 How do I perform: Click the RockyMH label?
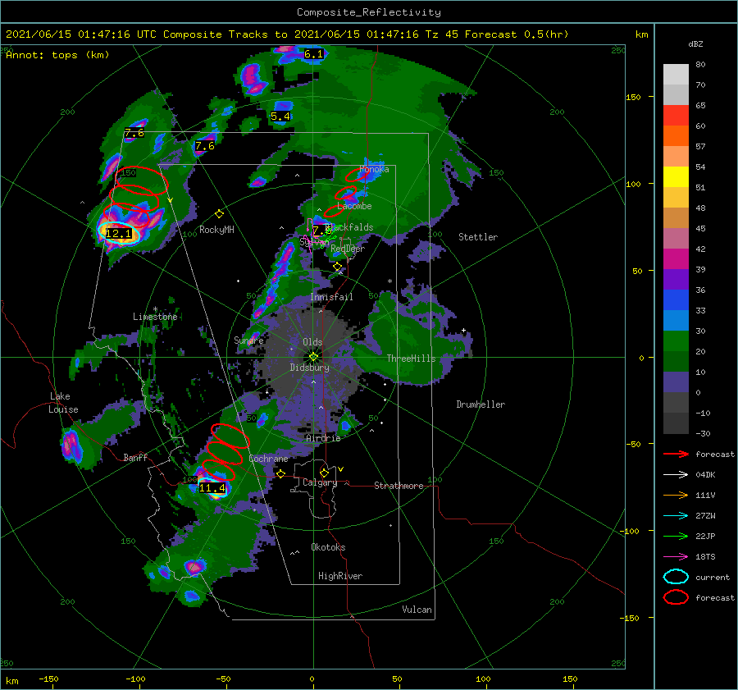216,230
